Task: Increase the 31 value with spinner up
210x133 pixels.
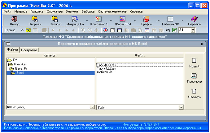Action: (x=193, y=29)
